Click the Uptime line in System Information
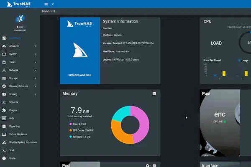The image size is (251, 167). pos(121,60)
